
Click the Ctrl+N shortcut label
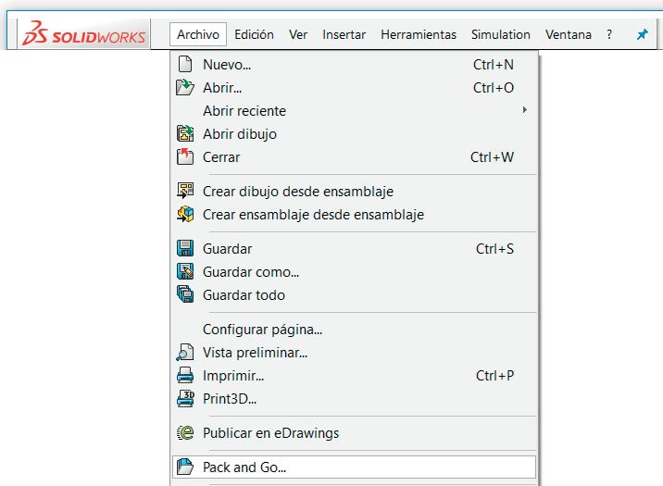point(493,65)
